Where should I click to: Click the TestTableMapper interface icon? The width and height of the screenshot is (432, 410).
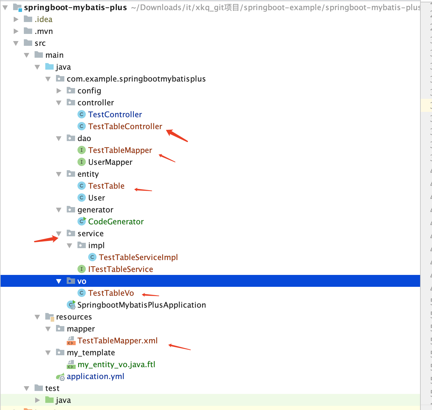82,150
